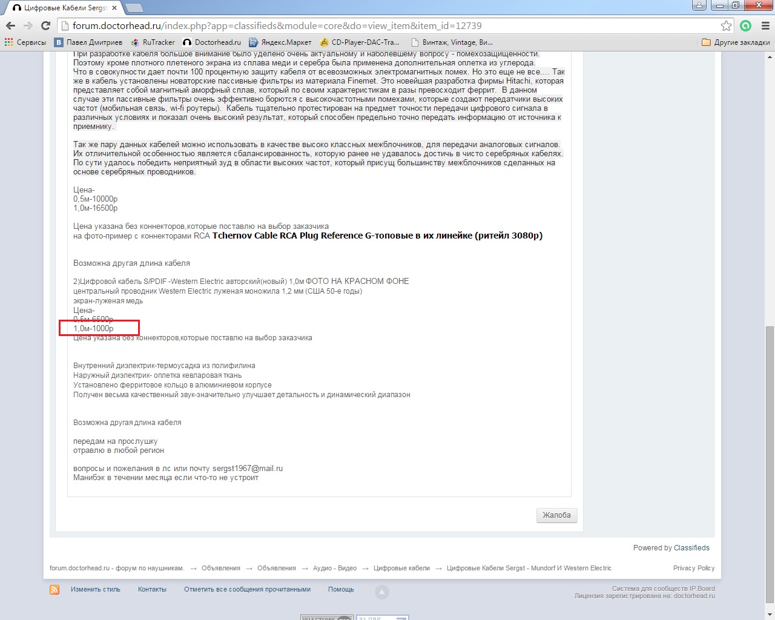Open the Винтаж, Vintage, Ви... bookmark
This screenshot has width=775, height=620.
pos(452,42)
